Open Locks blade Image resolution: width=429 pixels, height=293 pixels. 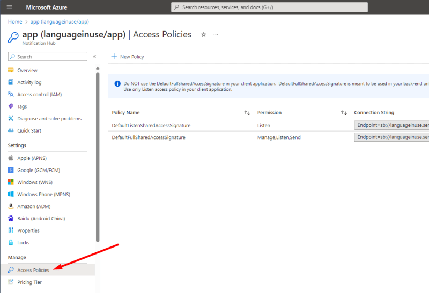pyautogui.click(x=23, y=242)
